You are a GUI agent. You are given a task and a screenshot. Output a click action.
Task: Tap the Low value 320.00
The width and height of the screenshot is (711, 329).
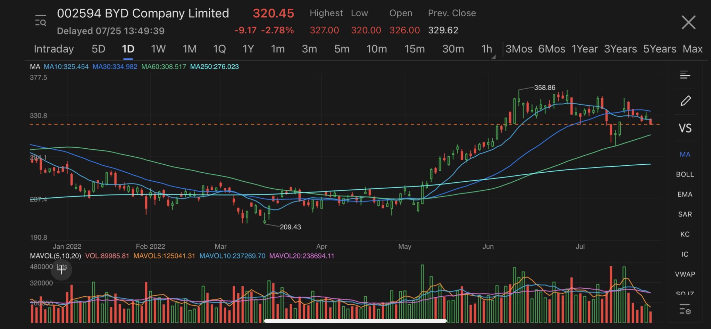click(366, 30)
